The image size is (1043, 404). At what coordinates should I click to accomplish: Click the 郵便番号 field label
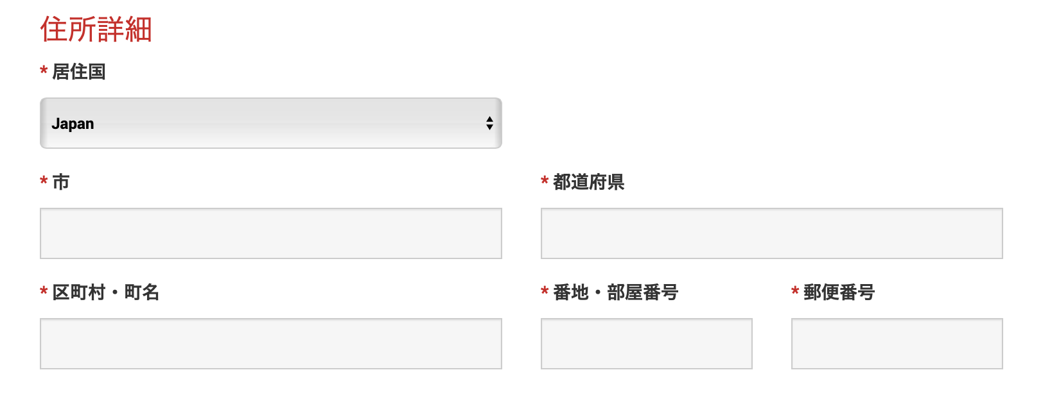(839, 292)
